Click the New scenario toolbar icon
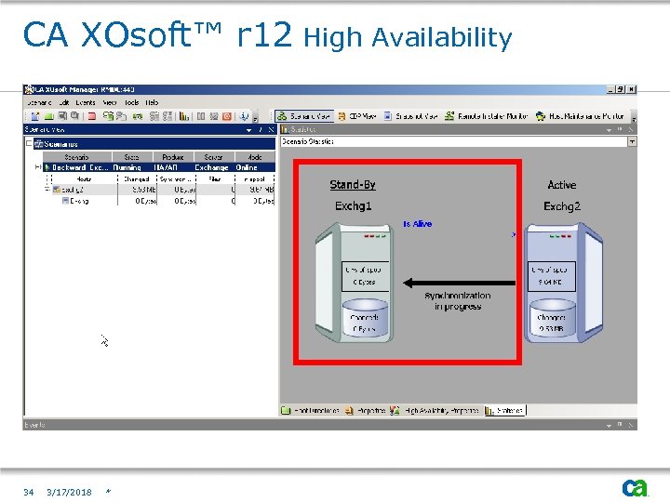 point(35,116)
